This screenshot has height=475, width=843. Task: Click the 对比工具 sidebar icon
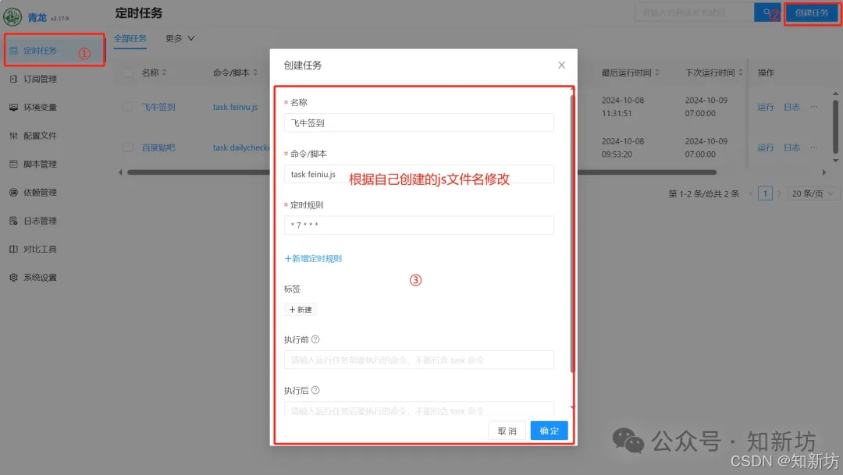coord(13,250)
